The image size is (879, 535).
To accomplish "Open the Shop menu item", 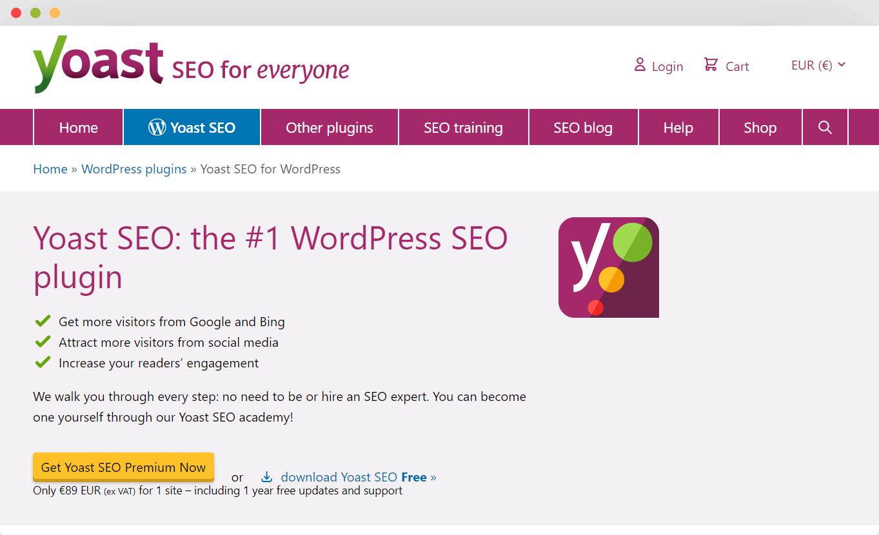I will [760, 127].
